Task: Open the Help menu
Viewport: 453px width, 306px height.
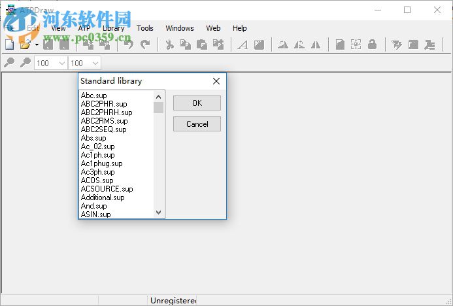Action: click(239, 28)
